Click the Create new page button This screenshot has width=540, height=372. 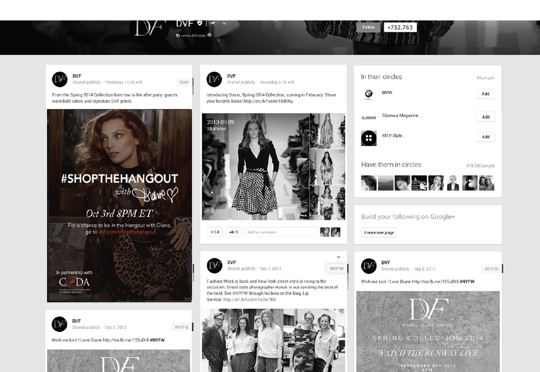[378, 232]
